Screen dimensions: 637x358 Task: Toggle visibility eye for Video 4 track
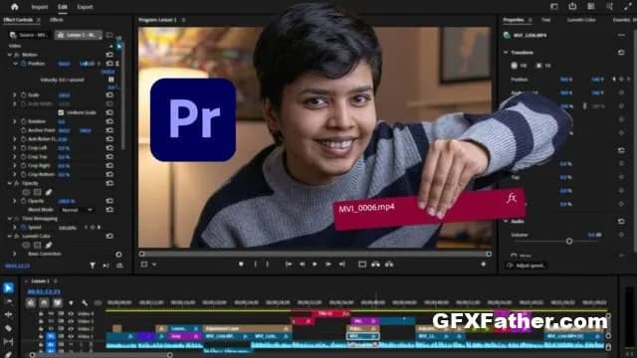point(71,314)
